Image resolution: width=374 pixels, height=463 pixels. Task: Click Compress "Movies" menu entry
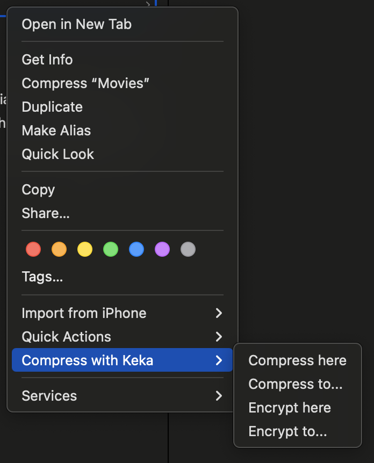(x=85, y=83)
